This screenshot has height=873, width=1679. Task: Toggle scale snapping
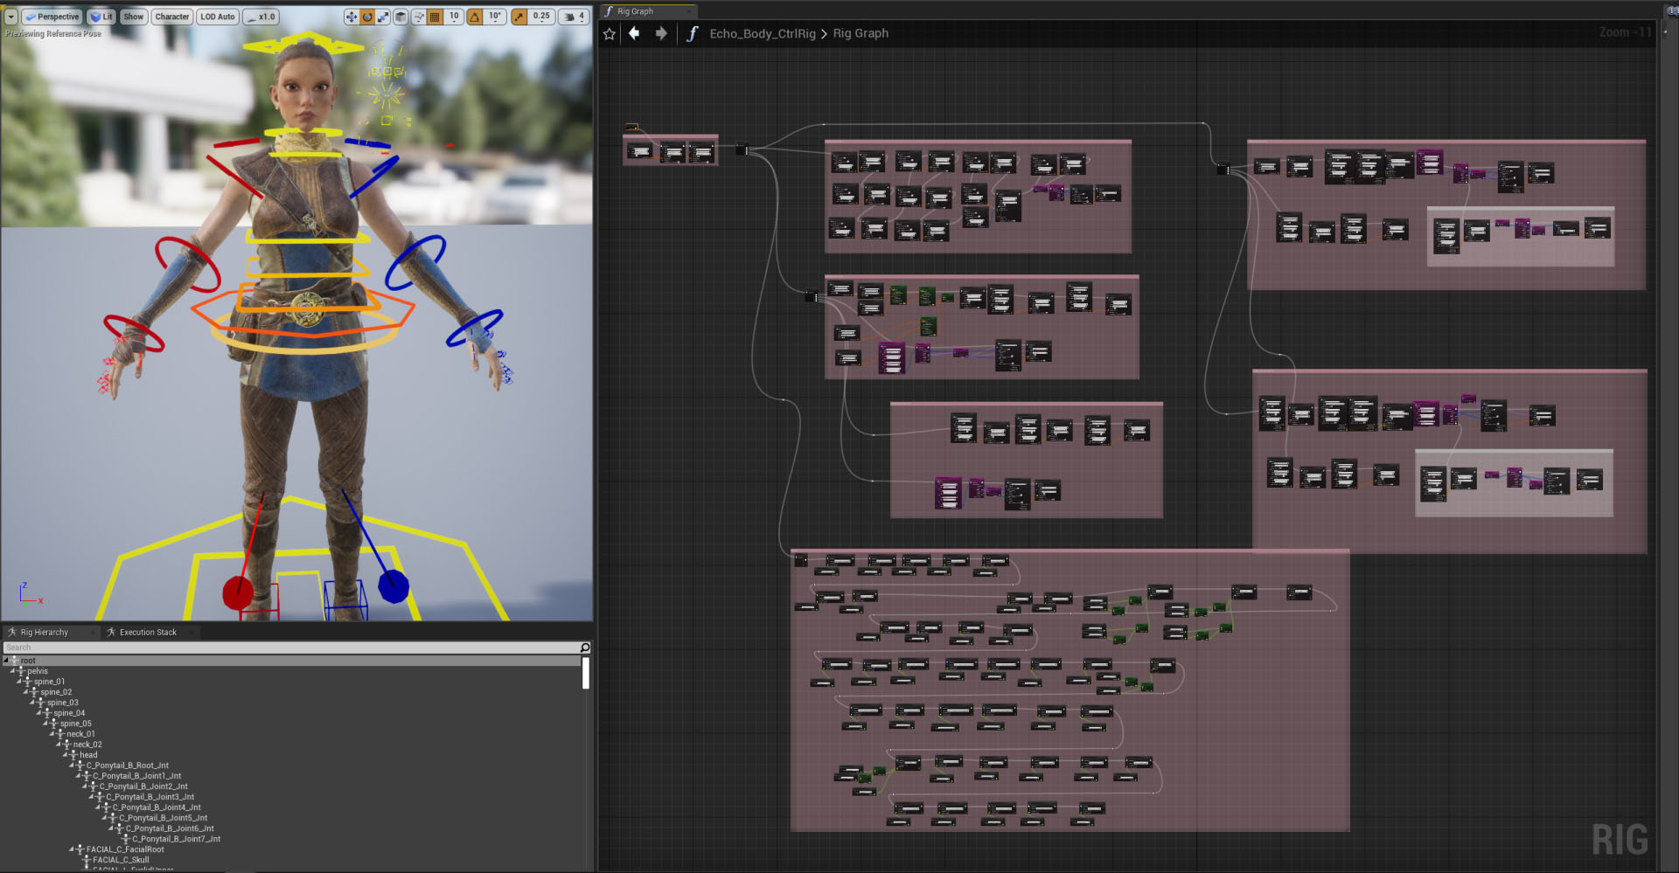(x=519, y=17)
